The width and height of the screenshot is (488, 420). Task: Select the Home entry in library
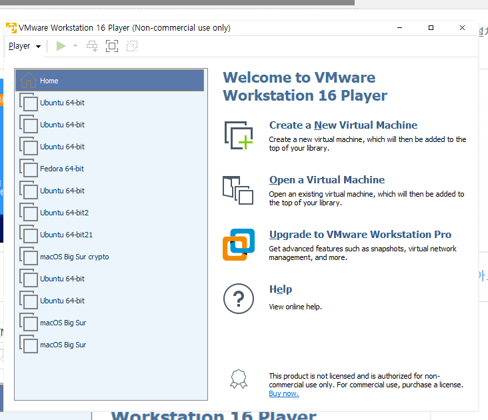[109, 81]
